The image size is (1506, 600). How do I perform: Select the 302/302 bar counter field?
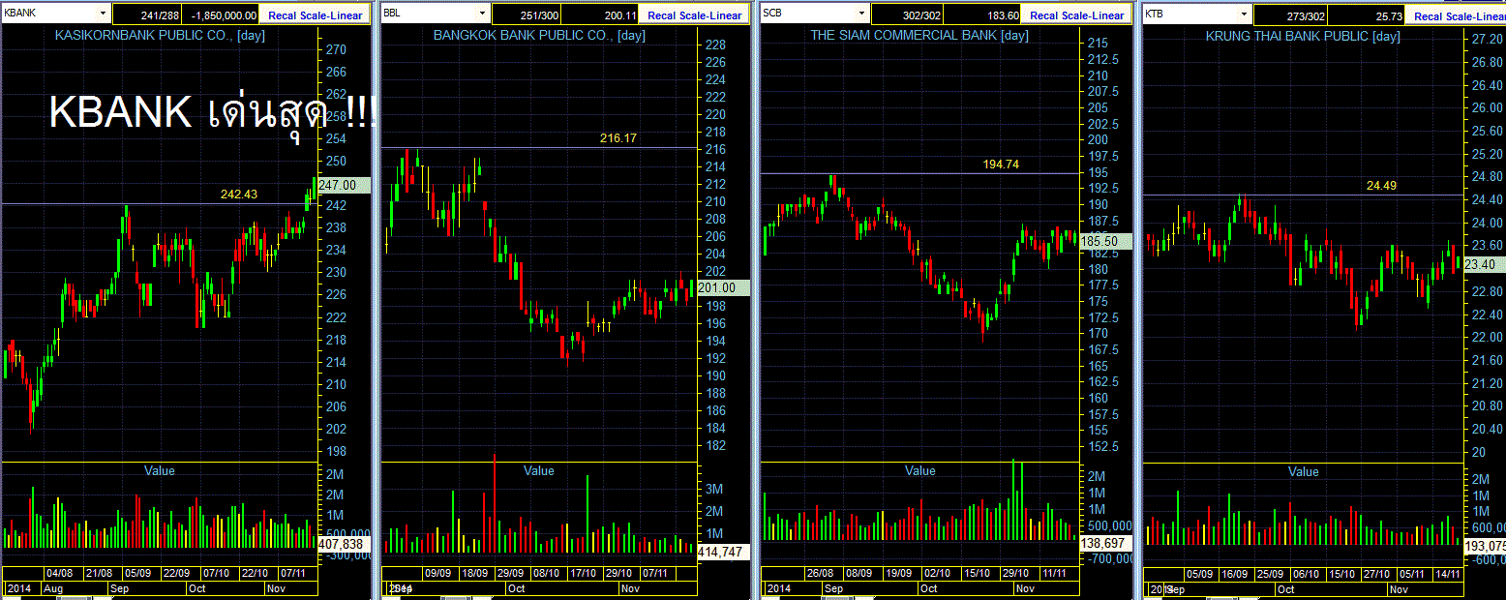coord(905,15)
